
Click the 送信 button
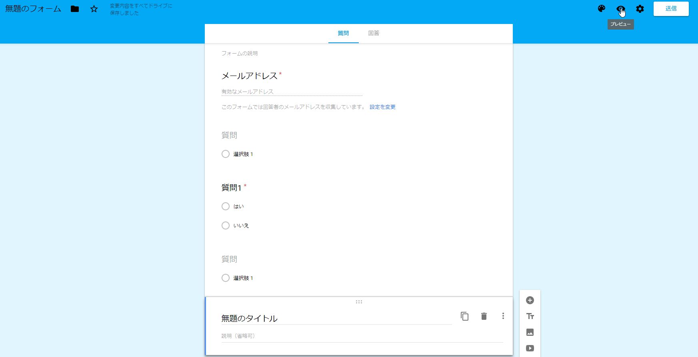tap(671, 9)
